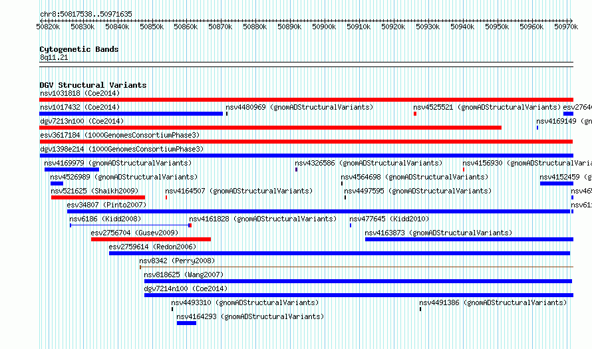Image resolution: width=592 pixels, height=349 pixels.
Task: Click the small purple nsv4326586 marker
Action: tap(297, 170)
